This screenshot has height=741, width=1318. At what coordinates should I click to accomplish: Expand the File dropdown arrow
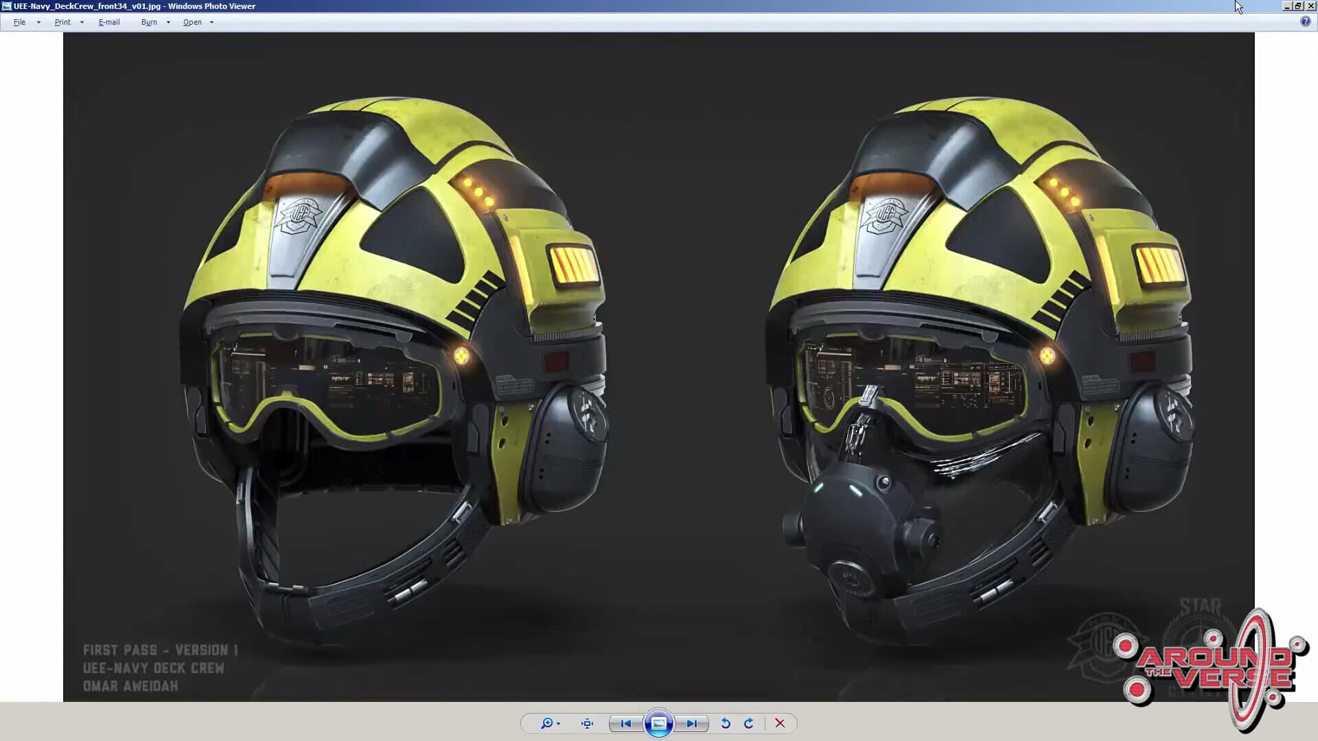pos(38,22)
